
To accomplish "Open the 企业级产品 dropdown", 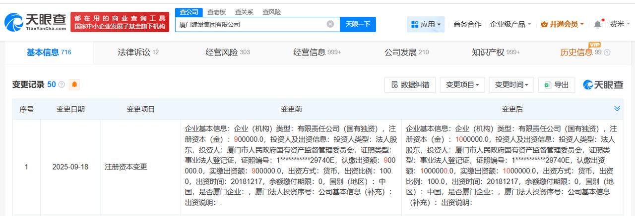I will click(510, 24).
